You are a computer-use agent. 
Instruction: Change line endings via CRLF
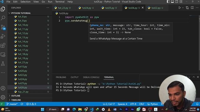pos(142,104)
